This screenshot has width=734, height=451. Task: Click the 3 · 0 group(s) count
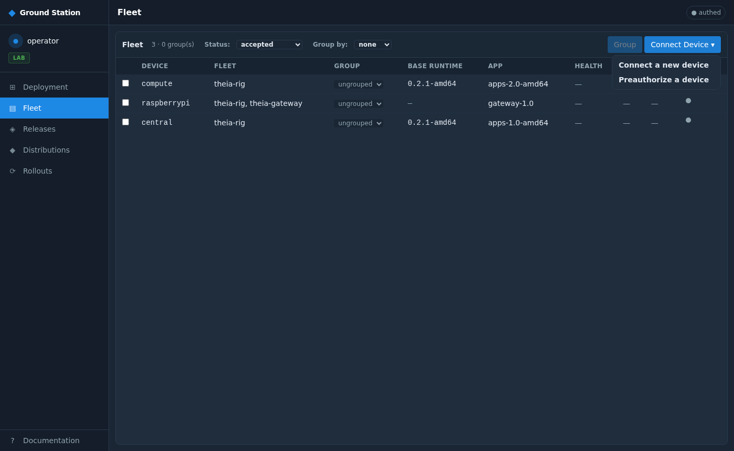click(172, 45)
